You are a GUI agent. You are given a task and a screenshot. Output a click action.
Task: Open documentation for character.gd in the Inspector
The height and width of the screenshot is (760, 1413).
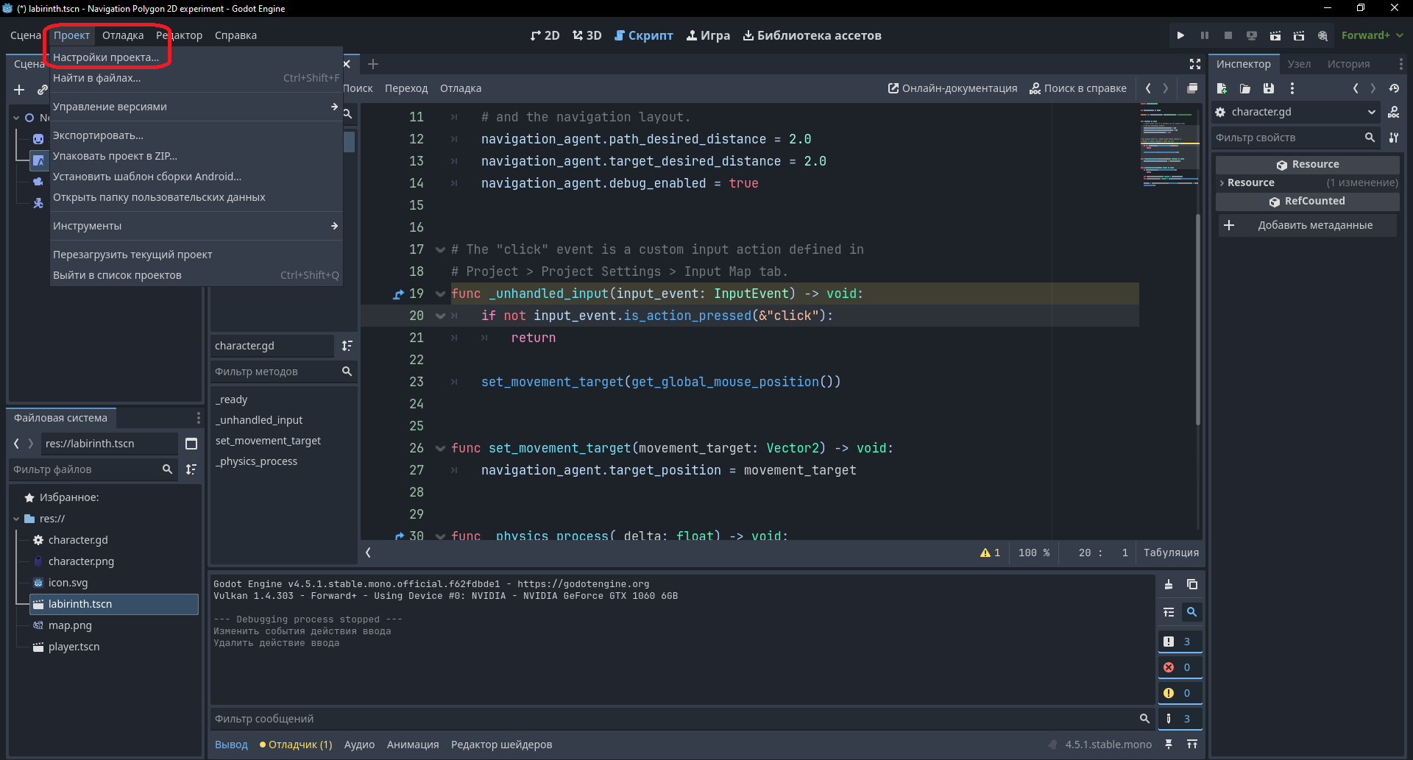tap(1393, 112)
